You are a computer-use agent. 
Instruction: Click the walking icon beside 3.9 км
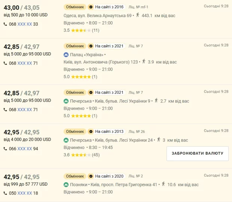(x=144, y=61)
